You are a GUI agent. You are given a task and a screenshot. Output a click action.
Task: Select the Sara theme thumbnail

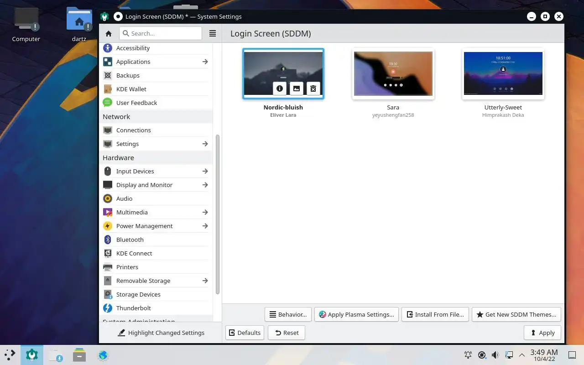(393, 73)
